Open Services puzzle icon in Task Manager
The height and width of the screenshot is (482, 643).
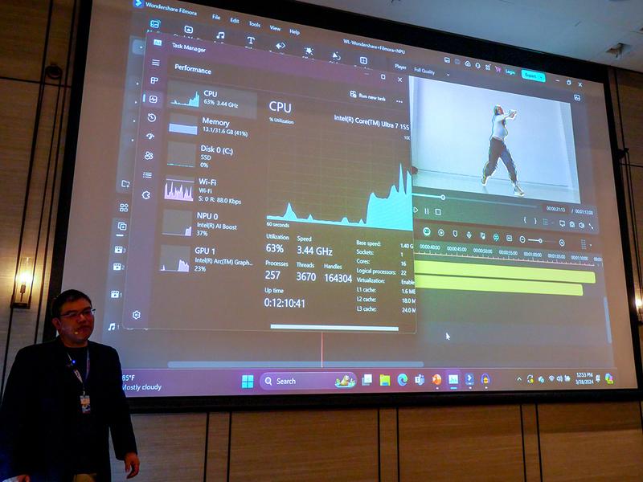point(146,195)
